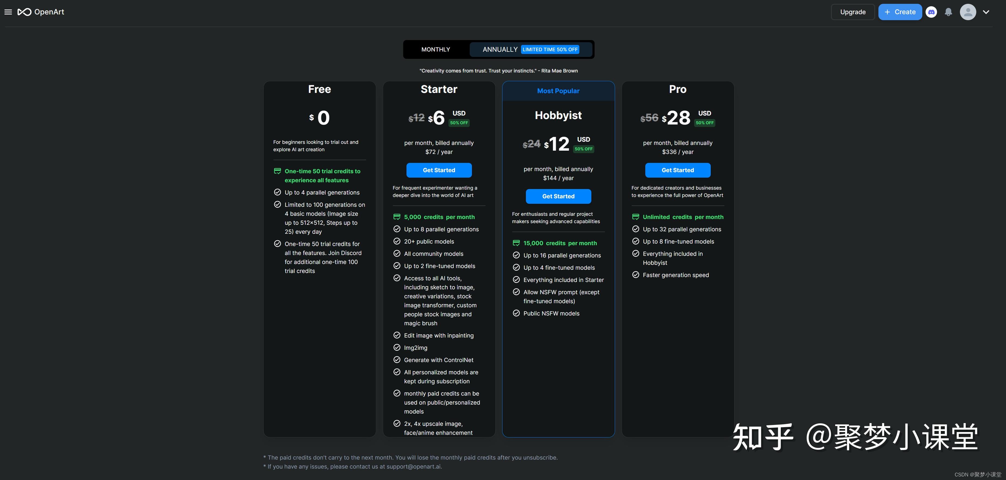The width and height of the screenshot is (1006, 480).
Task: Open the Discord community icon
Action: coord(931,12)
